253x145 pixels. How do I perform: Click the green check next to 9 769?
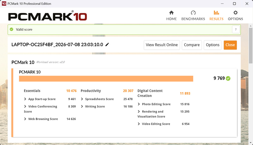[228, 79]
